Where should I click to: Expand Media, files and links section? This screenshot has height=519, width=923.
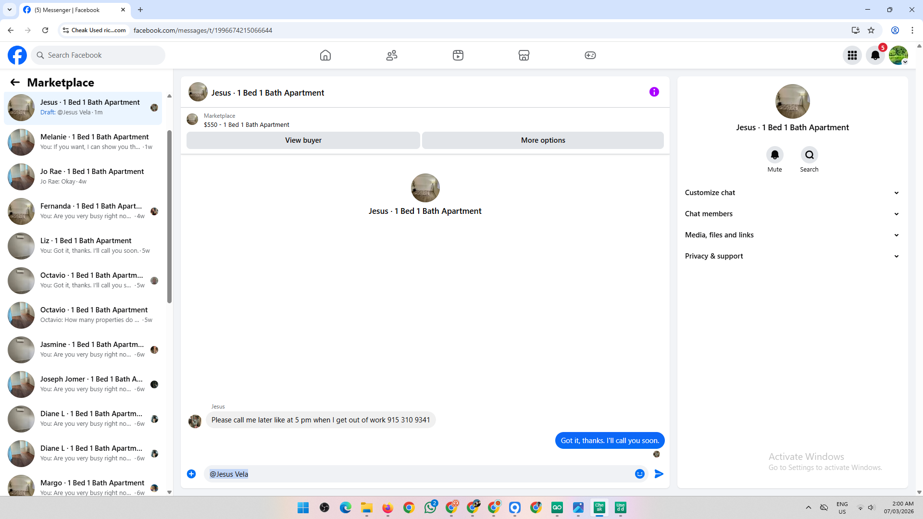(792, 235)
